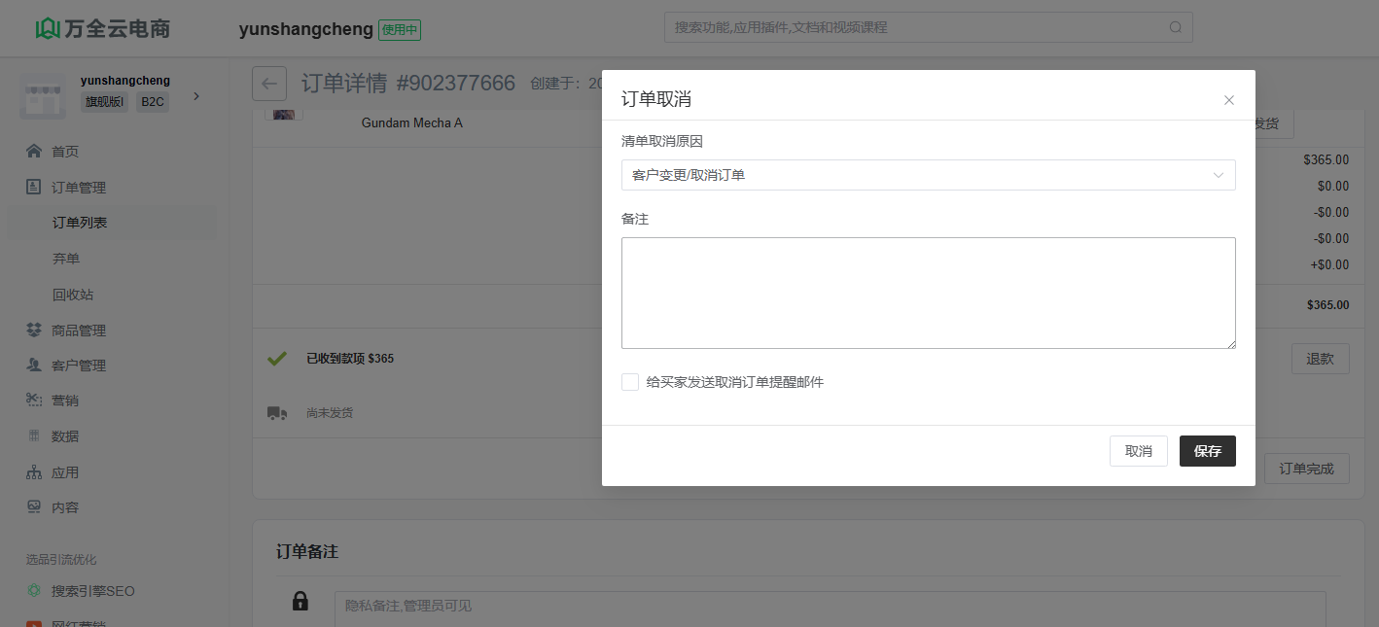
Task: Click the 保存 button
Action: [x=1207, y=451]
